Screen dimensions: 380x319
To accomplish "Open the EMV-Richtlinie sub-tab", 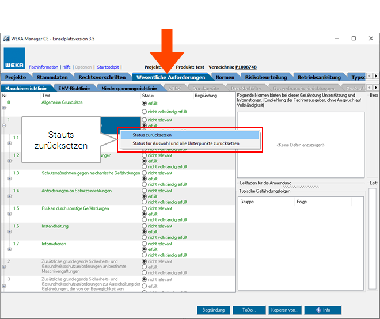I will tap(74, 88).
